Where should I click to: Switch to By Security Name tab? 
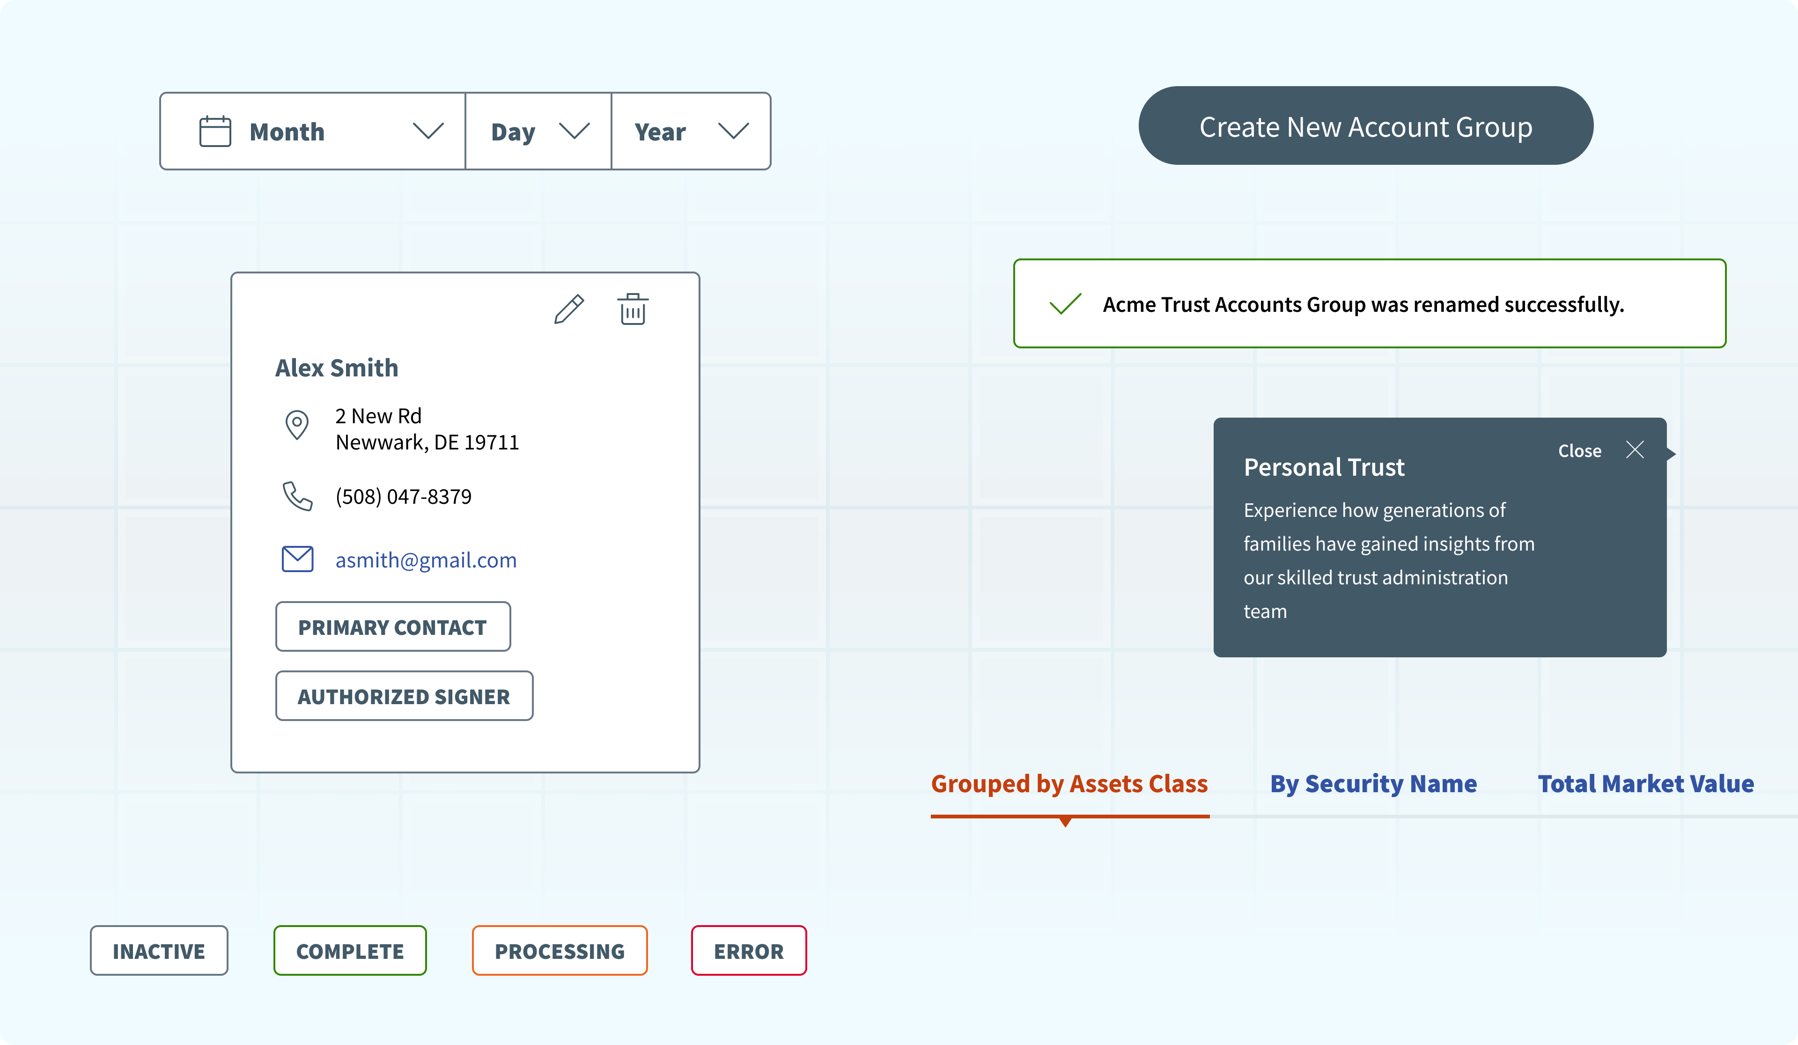point(1373,784)
